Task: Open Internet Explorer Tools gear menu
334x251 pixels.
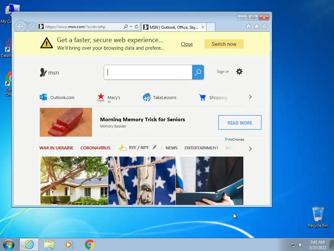Action: pos(265,26)
